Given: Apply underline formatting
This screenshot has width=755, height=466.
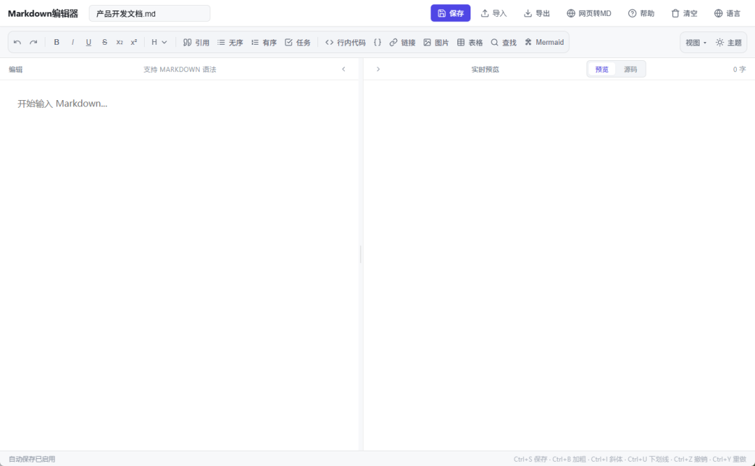Looking at the screenshot, I should pyautogui.click(x=89, y=43).
